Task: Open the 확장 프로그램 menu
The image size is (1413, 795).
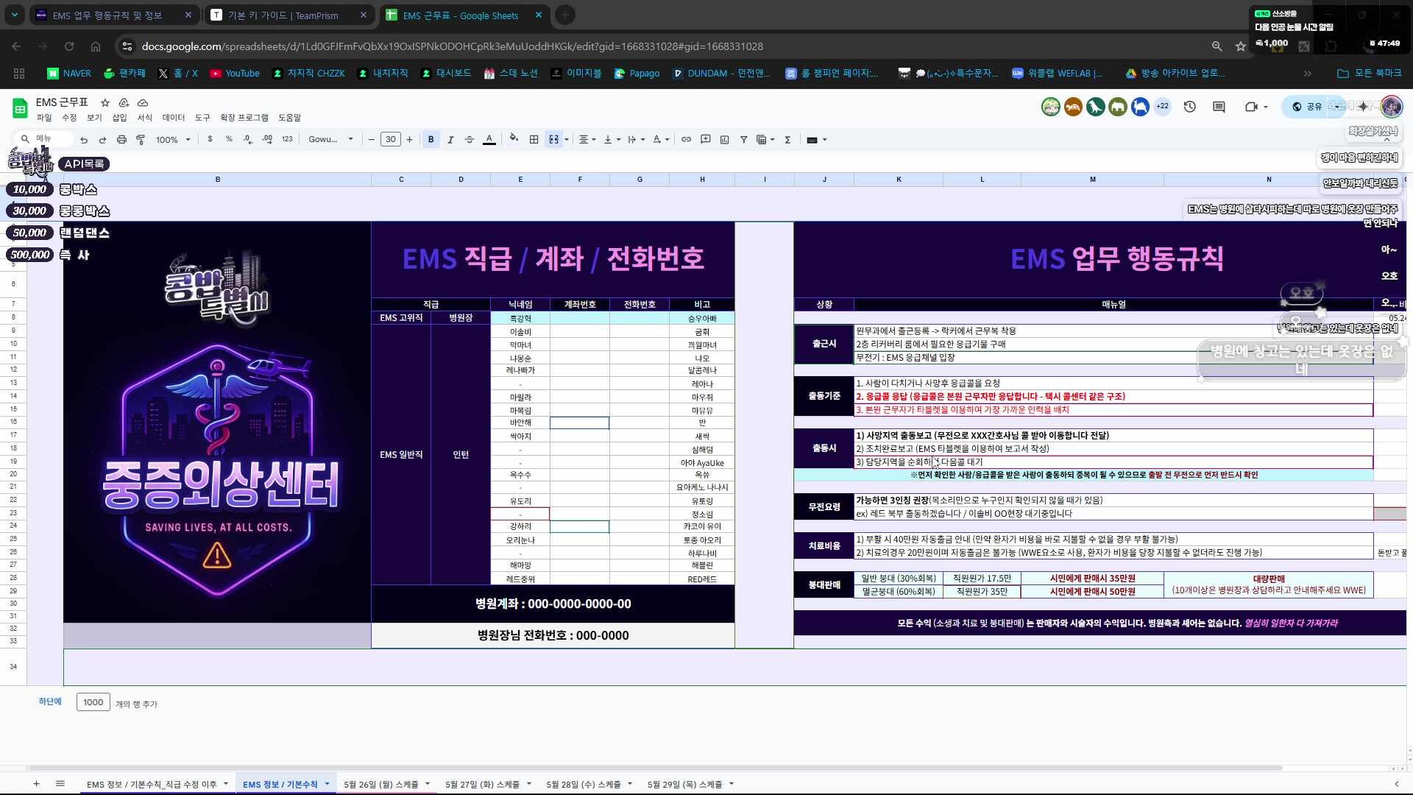Action: click(x=244, y=118)
